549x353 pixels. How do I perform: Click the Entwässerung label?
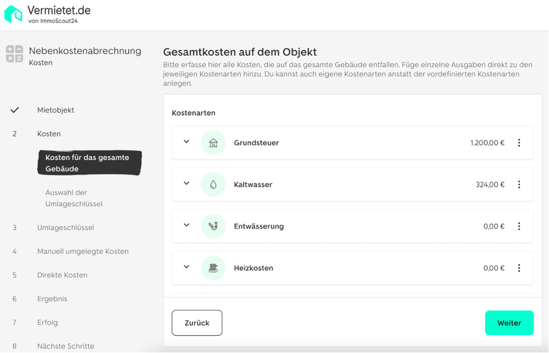259,226
